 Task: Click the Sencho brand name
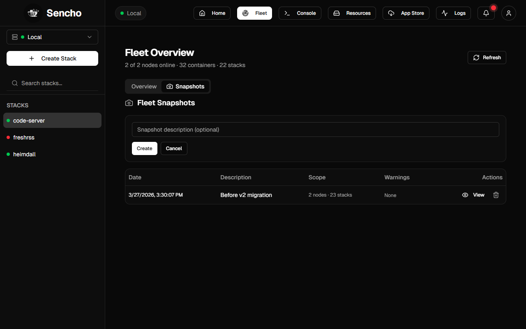coord(64,13)
